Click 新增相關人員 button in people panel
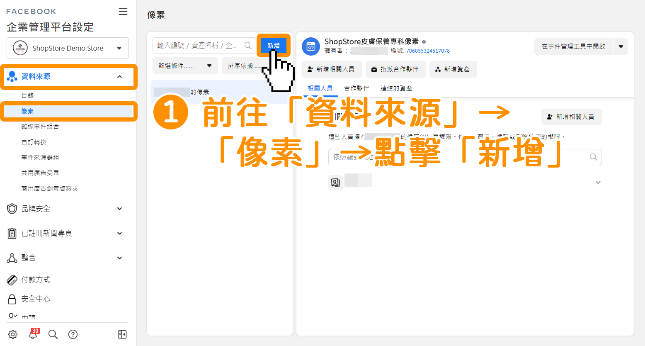This screenshot has width=645, height=346. [571, 117]
